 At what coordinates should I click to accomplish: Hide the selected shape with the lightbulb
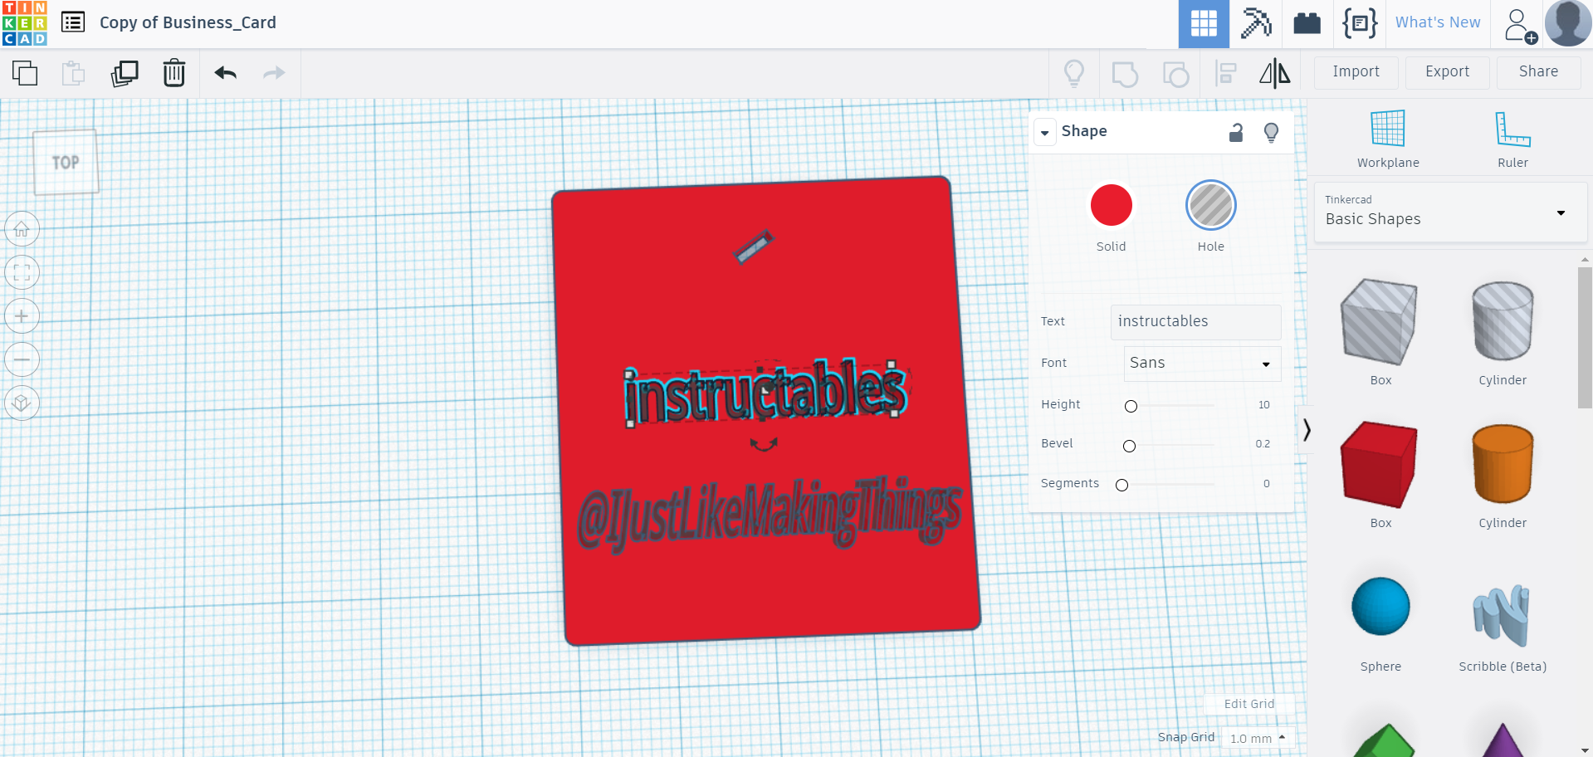point(1271,133)
